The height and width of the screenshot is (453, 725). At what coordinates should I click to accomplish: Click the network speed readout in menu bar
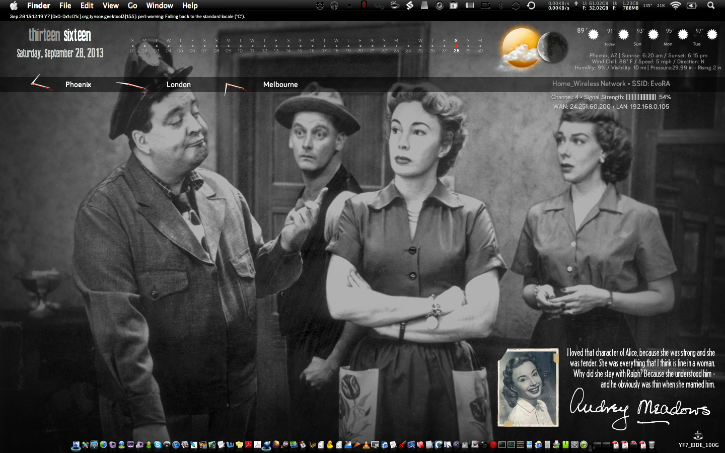click(559, 6)
